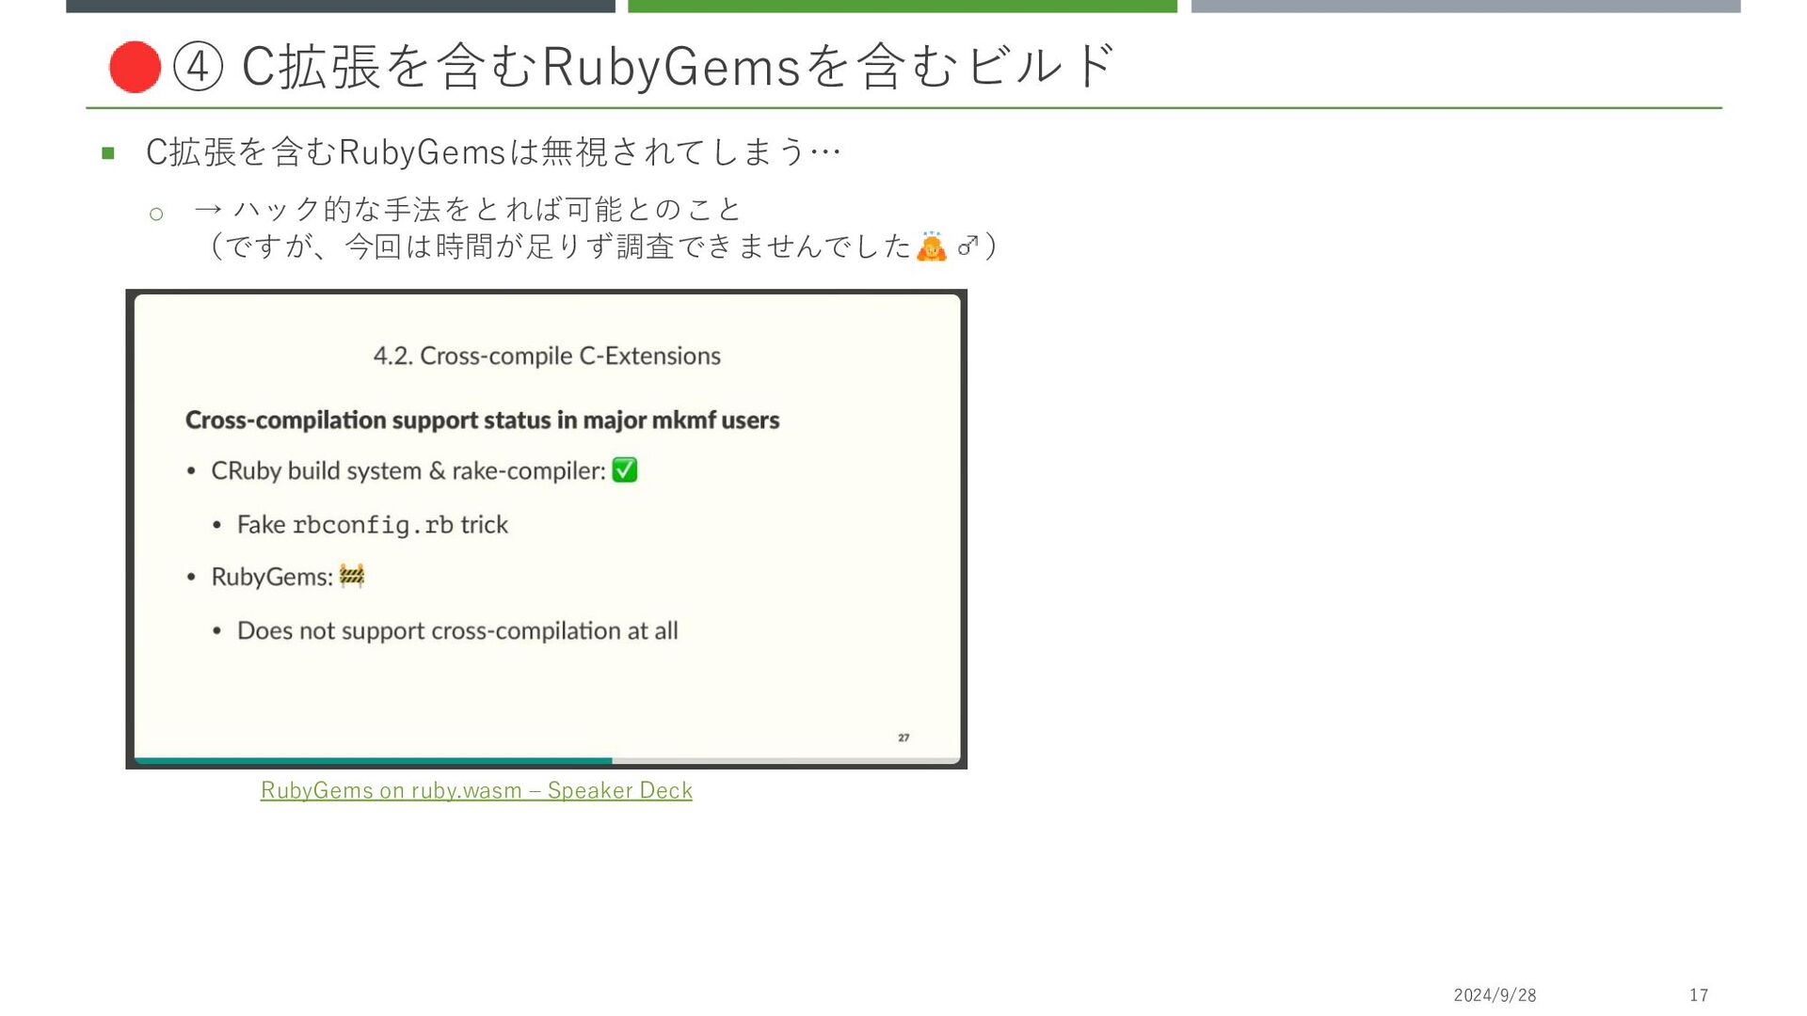
Task: Click the 'Fake rbconfig.rb trick' text
Action: pyautogui.click(x=372, y=525)
